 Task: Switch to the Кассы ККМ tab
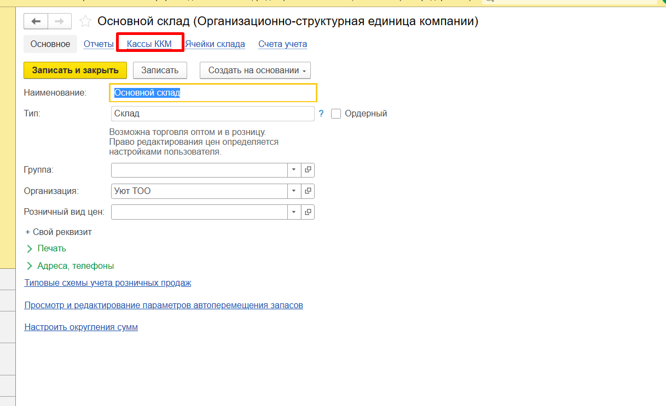click(x=149, y=44)
